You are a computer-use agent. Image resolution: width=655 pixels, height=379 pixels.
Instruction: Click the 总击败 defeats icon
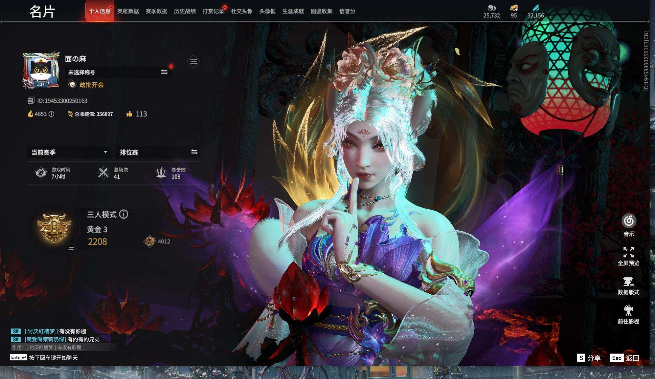pyautogui.click(x=161, y=172)
